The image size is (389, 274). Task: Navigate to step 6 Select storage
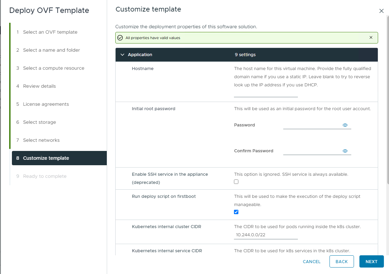click(x=39, y=122)
